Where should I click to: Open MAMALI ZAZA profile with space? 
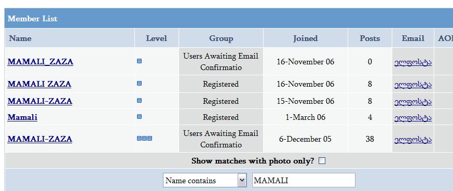point(39,84)
